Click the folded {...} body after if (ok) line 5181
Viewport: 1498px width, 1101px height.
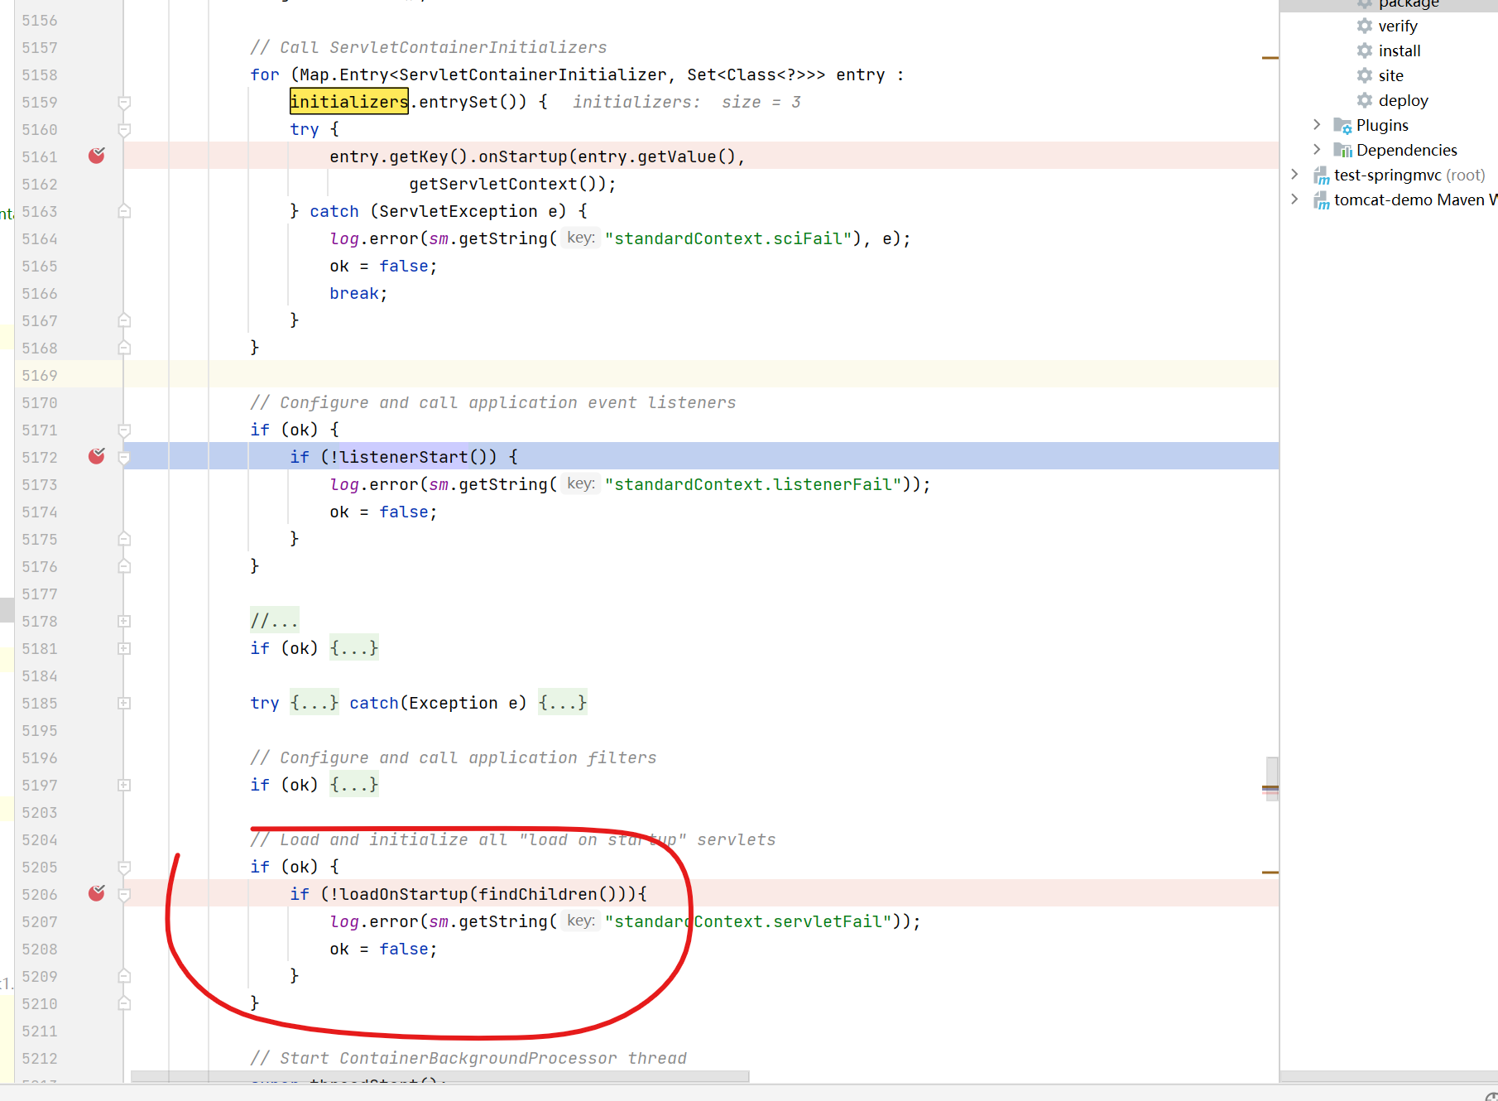click(x=354, y=647)
